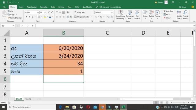Add new sheet with plus icon
196x110 pixels.
[39, 99]
